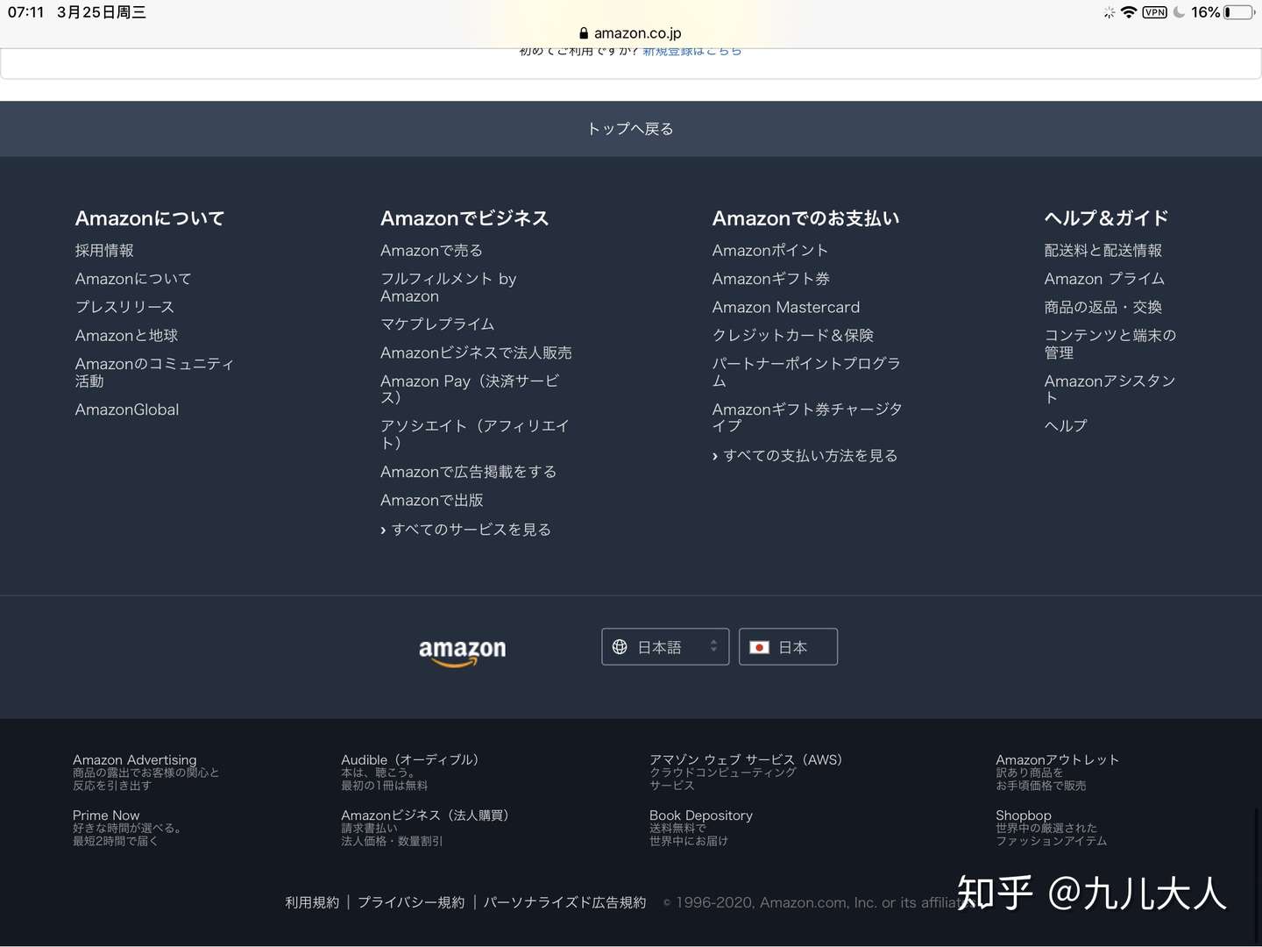Tap the VPN status indicator
1262x947 pixels.
click(1154, 12)
